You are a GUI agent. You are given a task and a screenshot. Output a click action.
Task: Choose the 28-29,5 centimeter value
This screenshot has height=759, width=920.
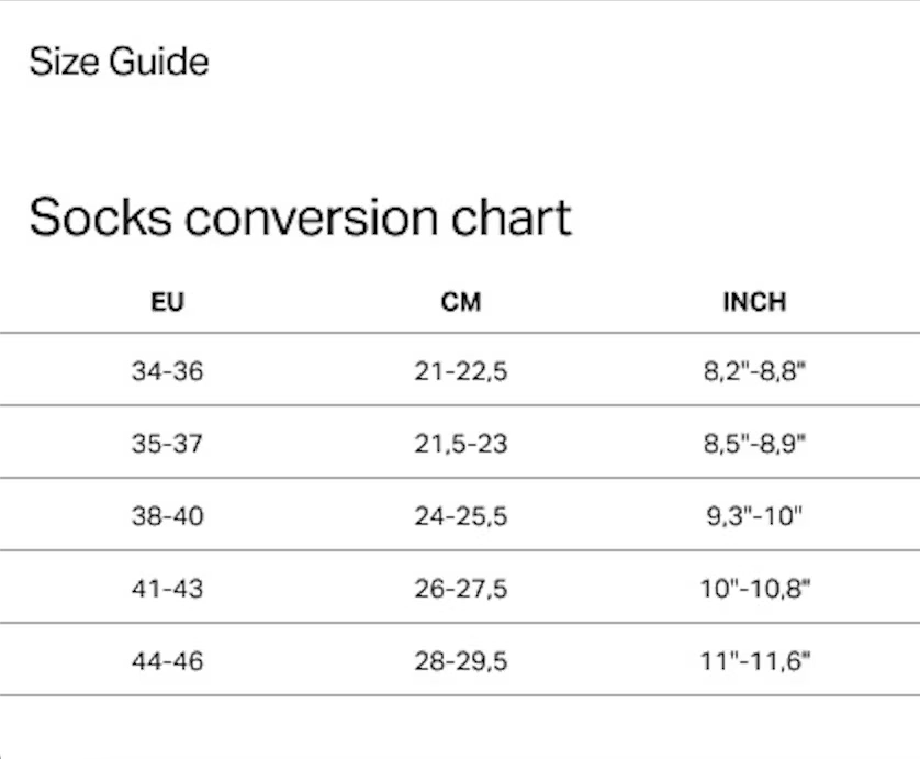click(461, 661)
